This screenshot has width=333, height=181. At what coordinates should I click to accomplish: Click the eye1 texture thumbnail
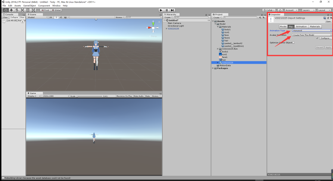pos(220,54)
